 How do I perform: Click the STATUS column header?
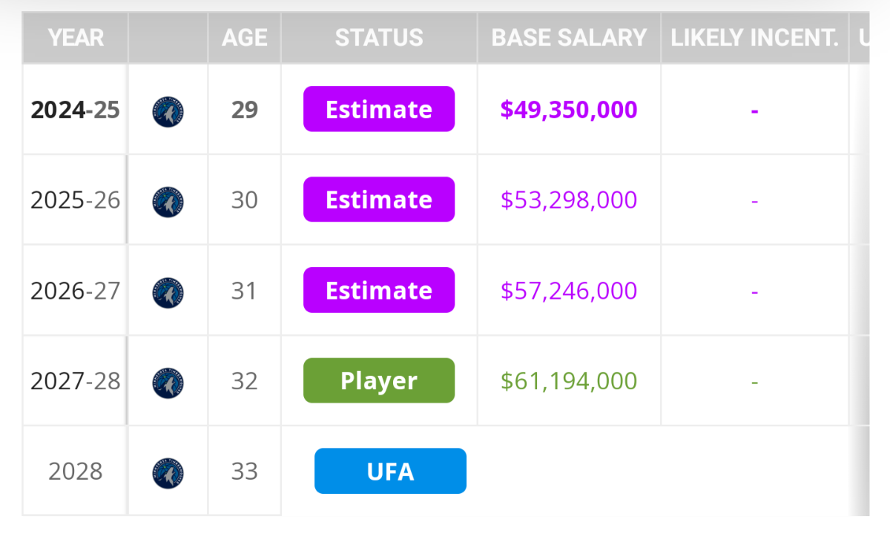click(379, 38)
